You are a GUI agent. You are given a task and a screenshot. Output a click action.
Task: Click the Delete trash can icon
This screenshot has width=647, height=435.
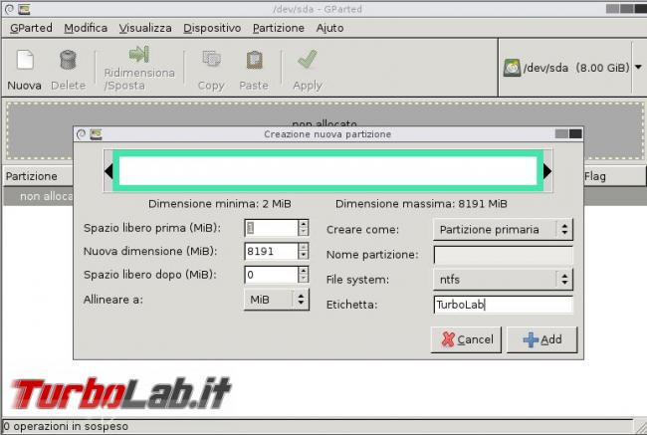[68, 60]
